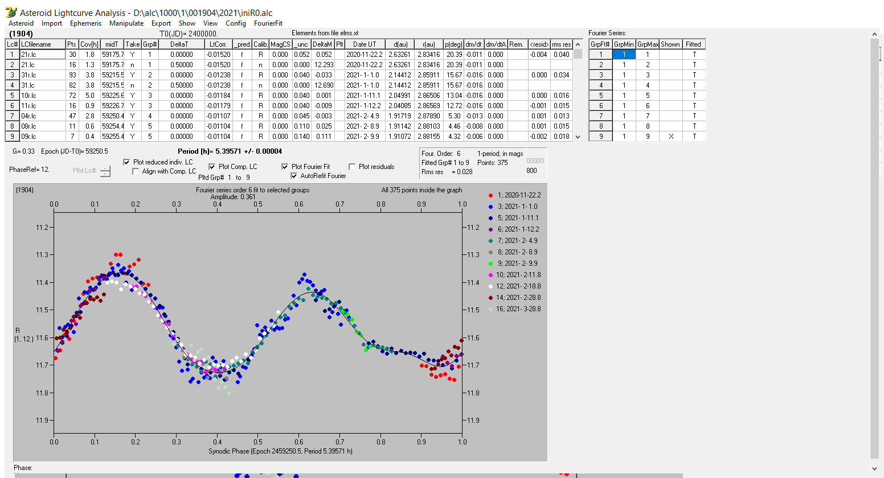884x478 pixels.
Task: Click the lightcurve table scroll-up arrow
Action: [x=578, y=44]
